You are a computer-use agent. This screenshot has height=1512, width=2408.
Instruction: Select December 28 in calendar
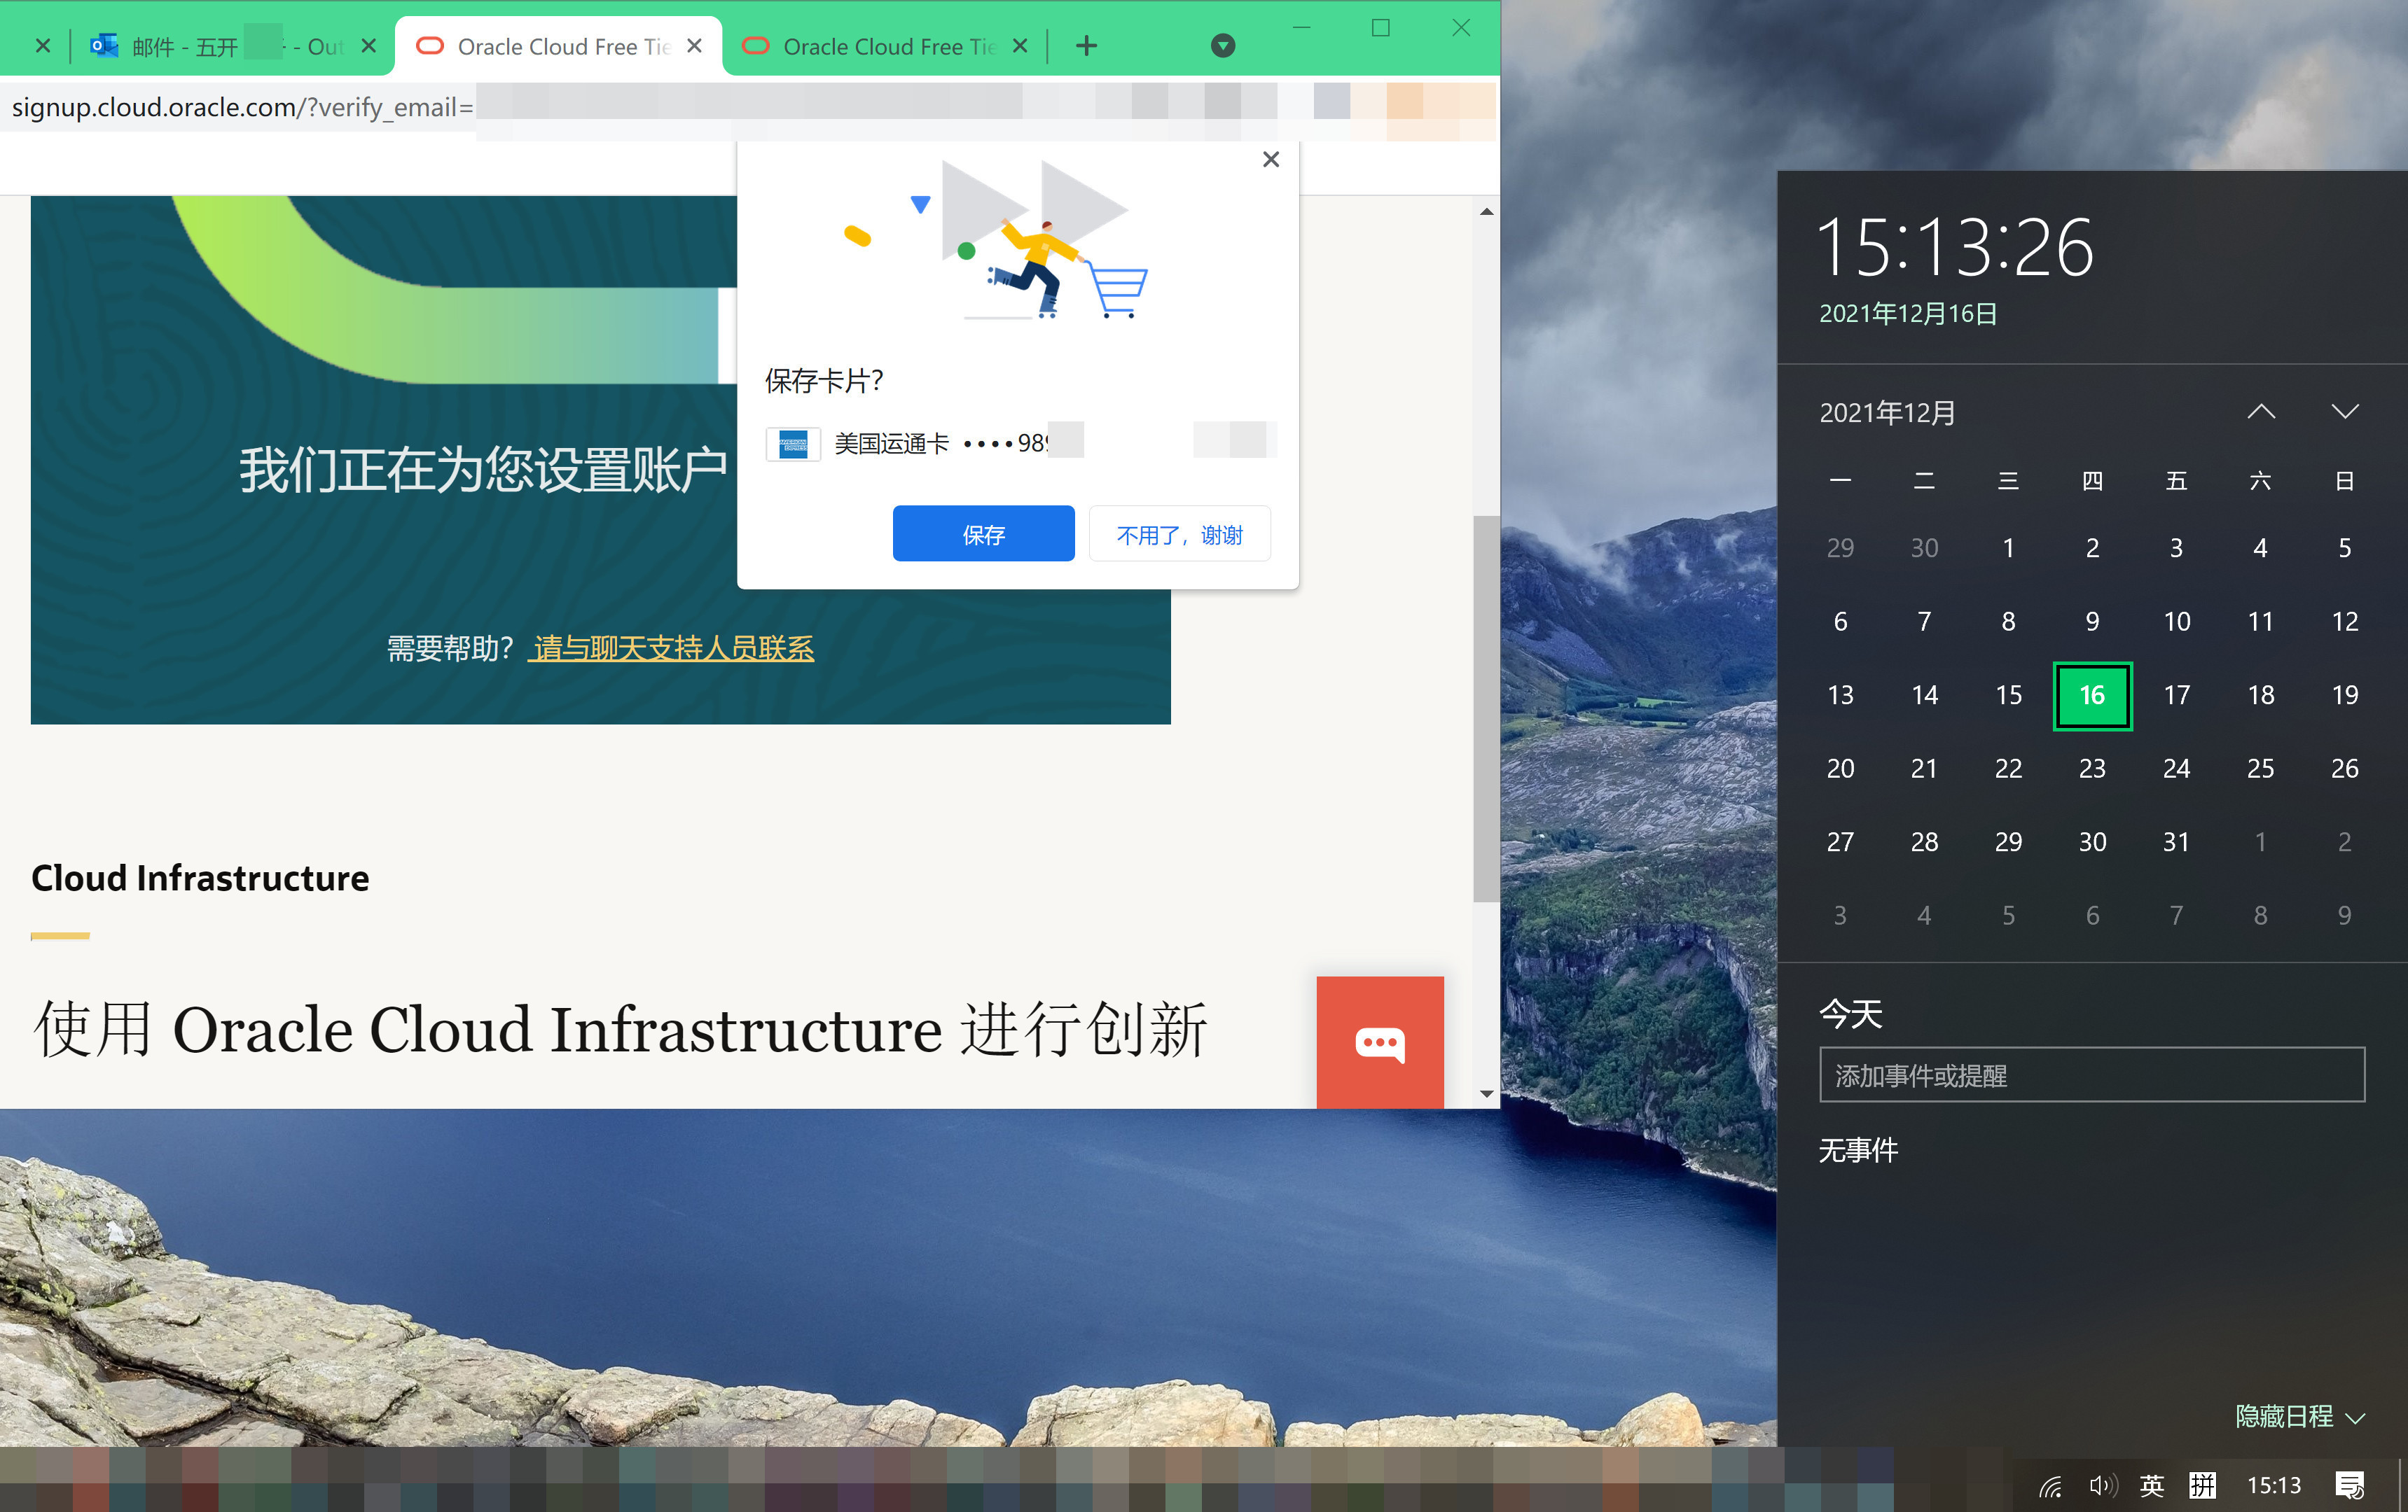pos(1924,842)
